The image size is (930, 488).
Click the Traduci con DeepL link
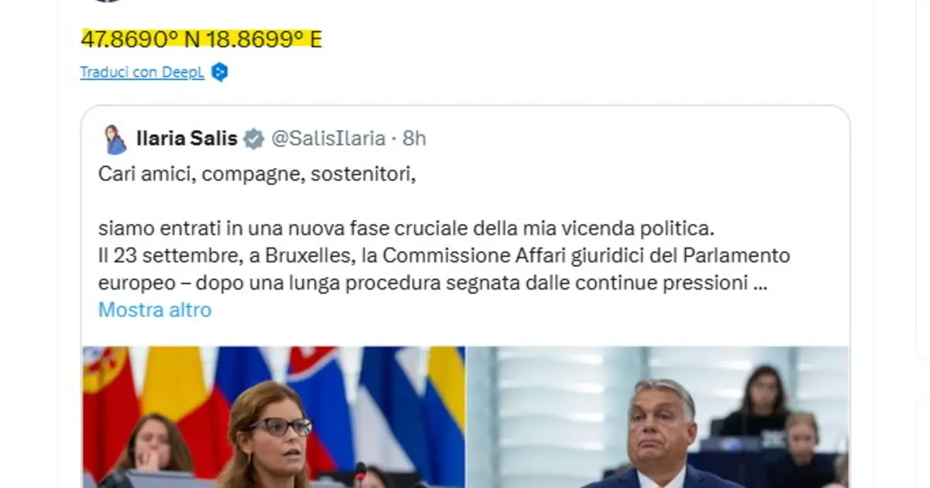142,73
